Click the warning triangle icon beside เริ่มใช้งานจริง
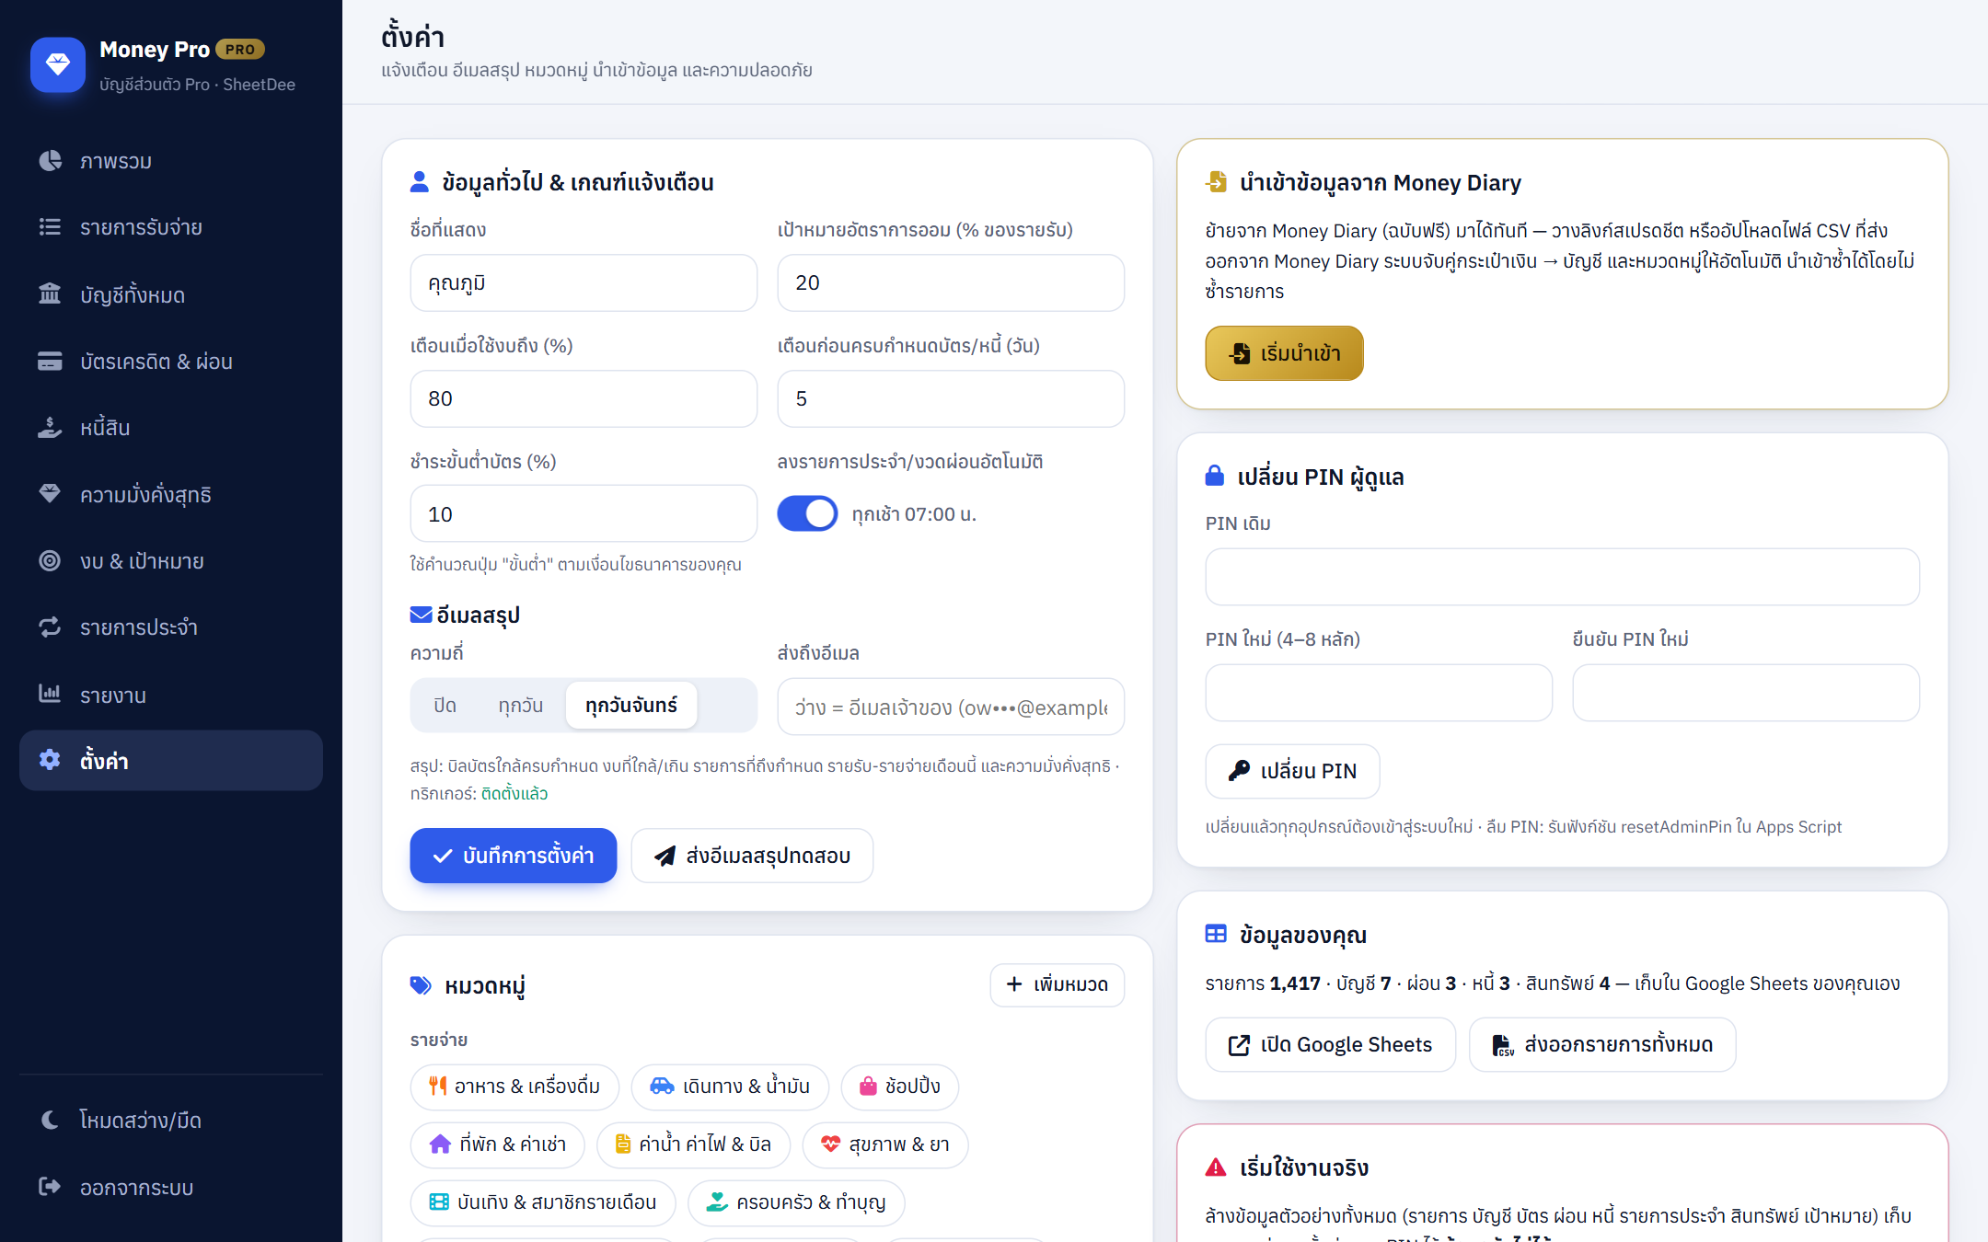Viewport: 1988px width, 1242px height. (1216, 1167)
